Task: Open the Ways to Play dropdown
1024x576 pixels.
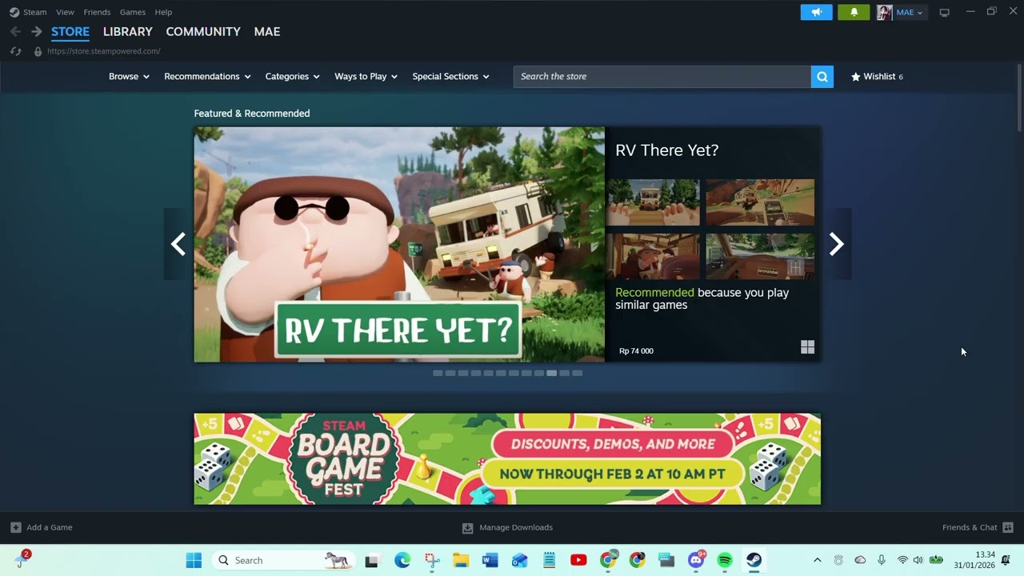Action: pyautogui.click(x=366, y=76)
